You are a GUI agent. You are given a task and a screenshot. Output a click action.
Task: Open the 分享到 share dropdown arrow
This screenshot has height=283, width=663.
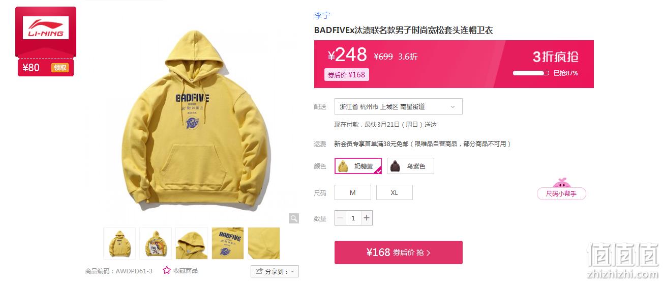292,272
